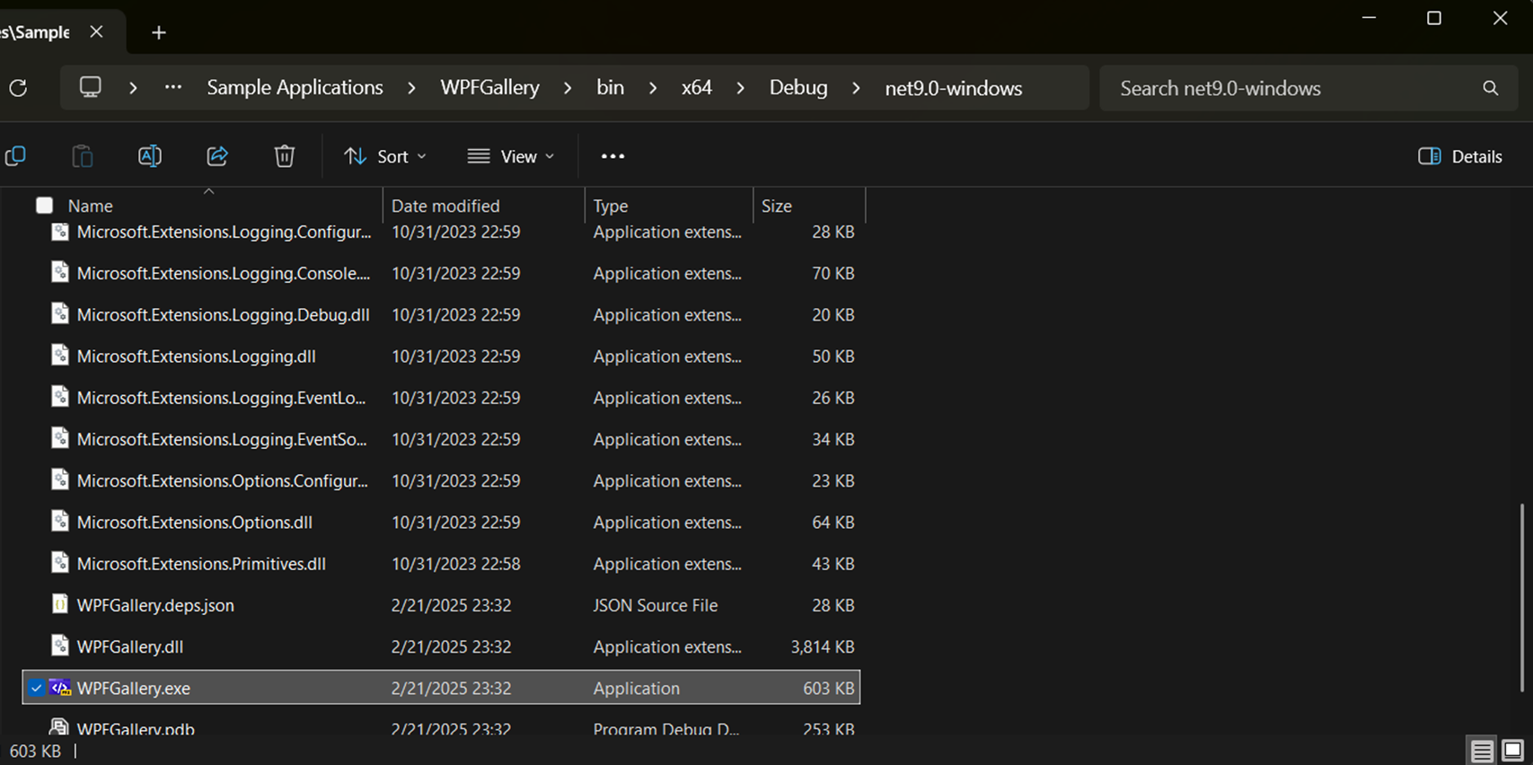1533x765 pixels.
Task: Click the Copy toolbar icon
Action: pos(15,156)
